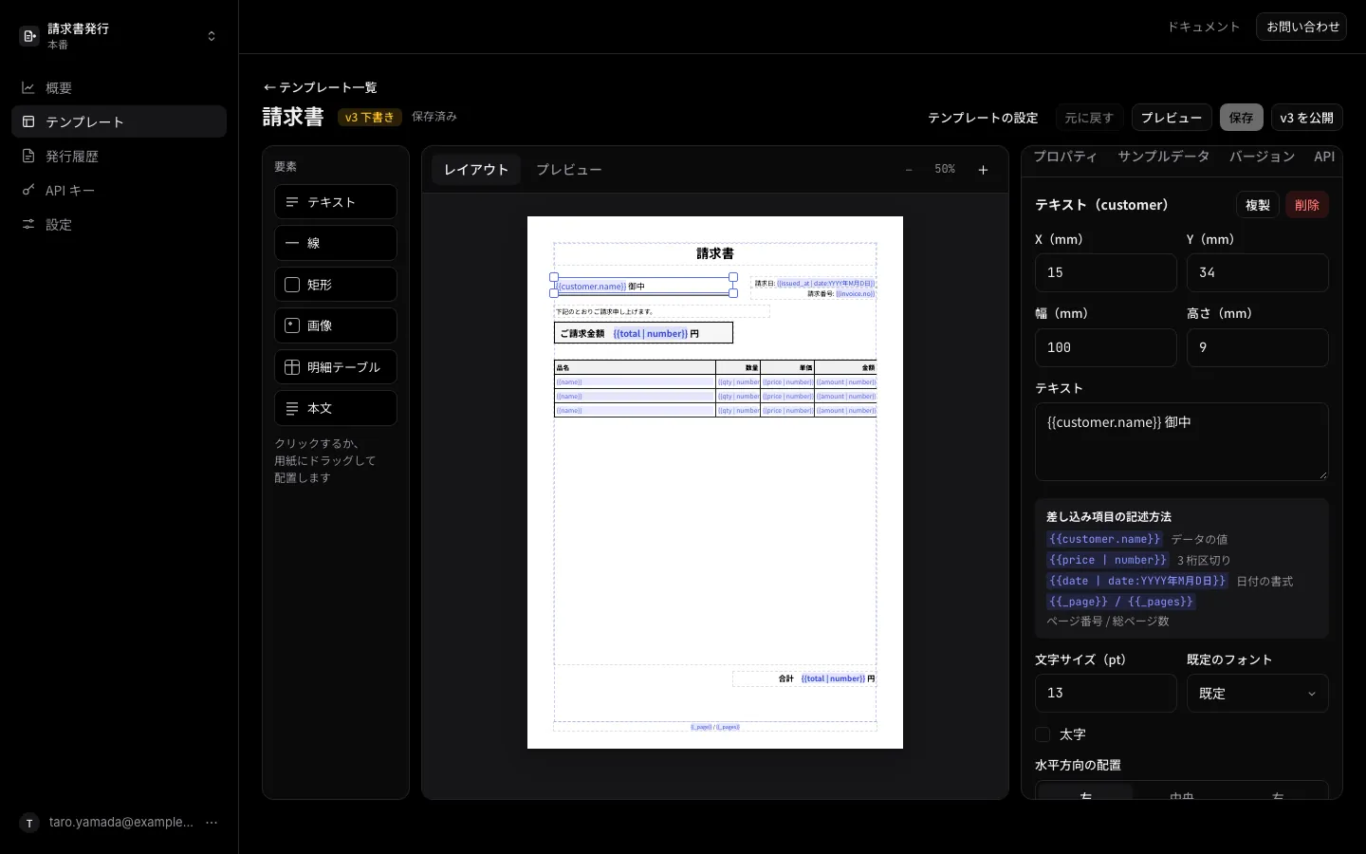Open 発行履歴 from the sidebar

[119, 157]
